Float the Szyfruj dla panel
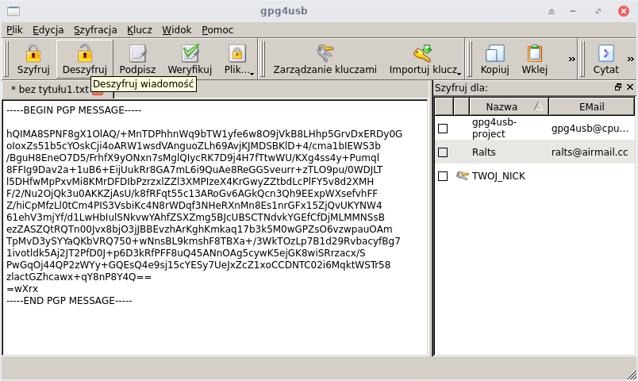This screenshot has width=638, height=381. [x=618, y=87]
